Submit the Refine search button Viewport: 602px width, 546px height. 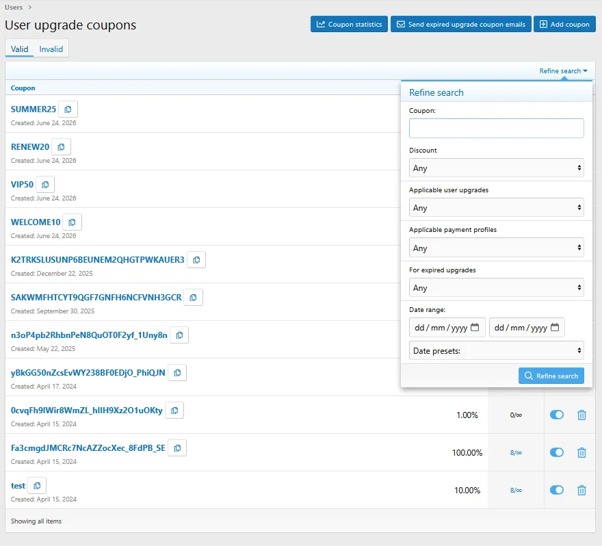[x=551, y=376]
